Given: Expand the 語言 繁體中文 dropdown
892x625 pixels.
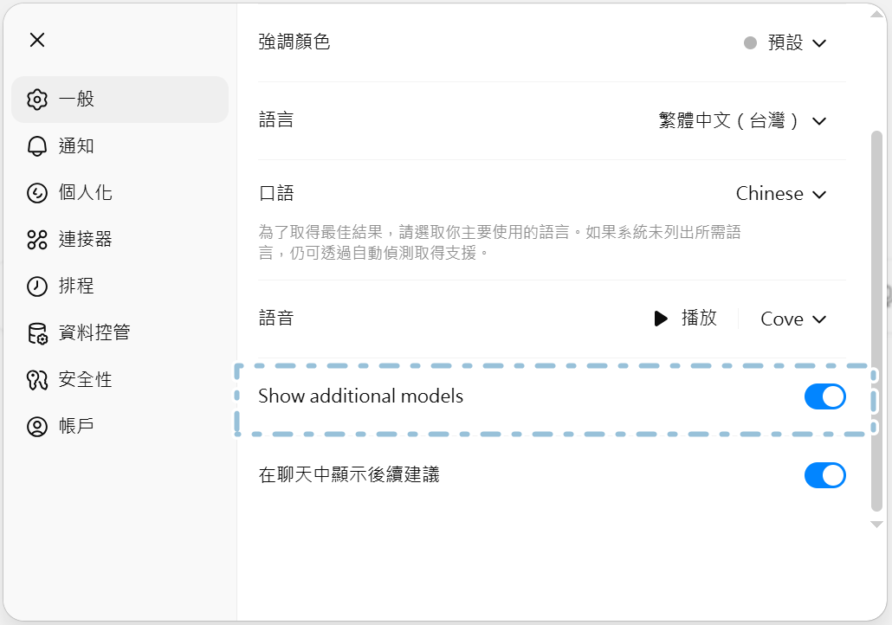Looking at the screenshot, I should (743, 121).
